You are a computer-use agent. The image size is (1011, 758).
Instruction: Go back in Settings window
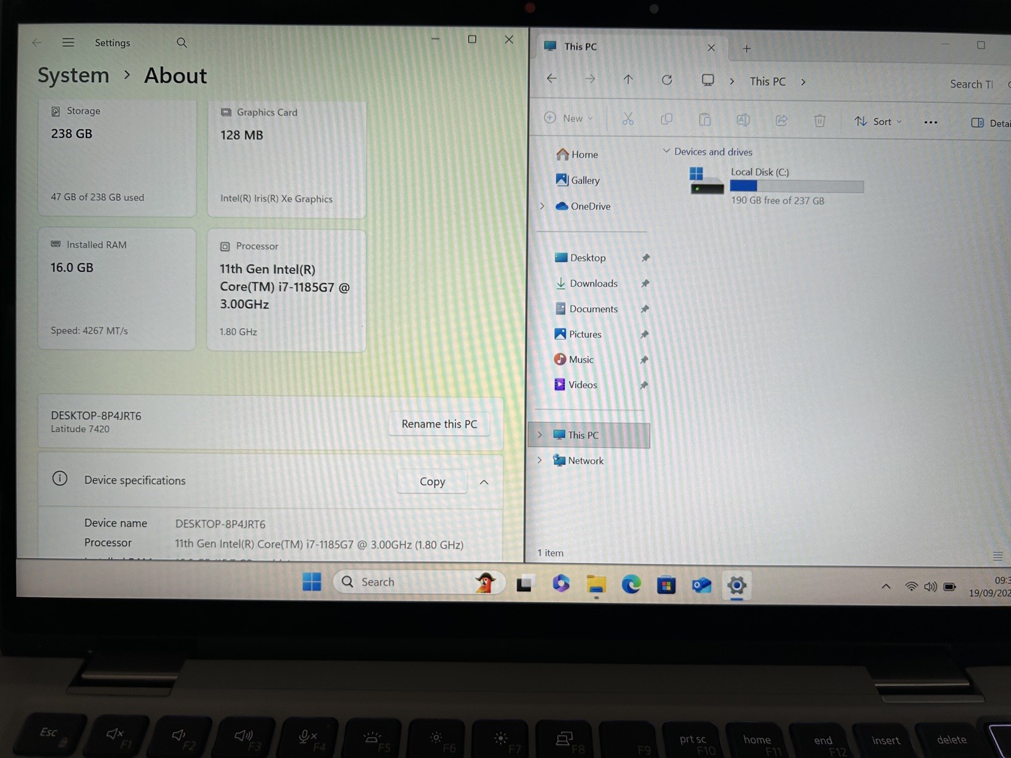37,42
